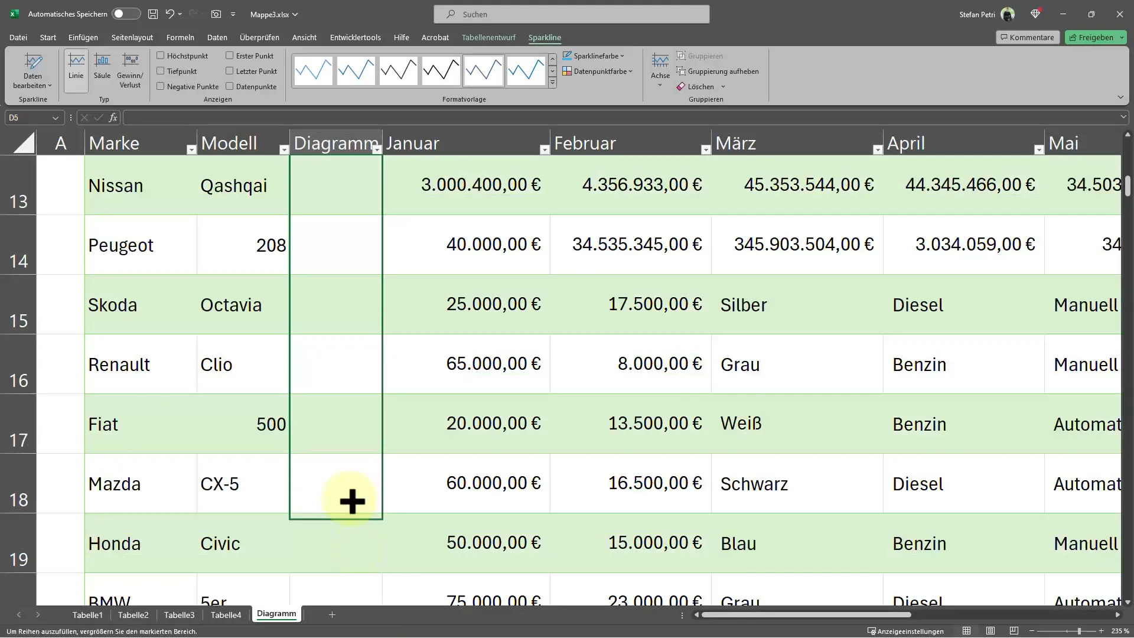1134x638 pixels.
Task: Switch to Normal view in status bar
Action: click(x=966, y=631)
